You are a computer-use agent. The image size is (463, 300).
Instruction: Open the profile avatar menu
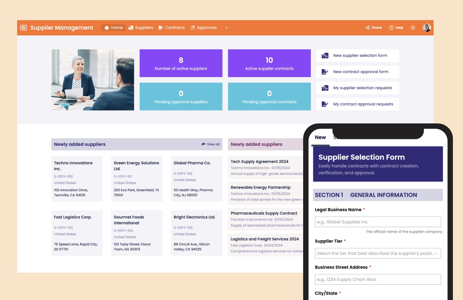click(x=427, y=27)
